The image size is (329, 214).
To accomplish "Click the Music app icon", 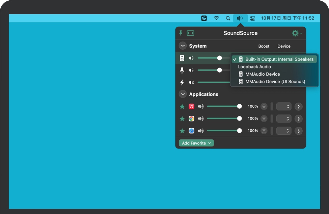I will [191, 106].
